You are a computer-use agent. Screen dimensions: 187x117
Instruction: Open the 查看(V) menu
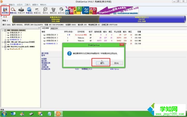pyautogui.click(x=35, y=5)
